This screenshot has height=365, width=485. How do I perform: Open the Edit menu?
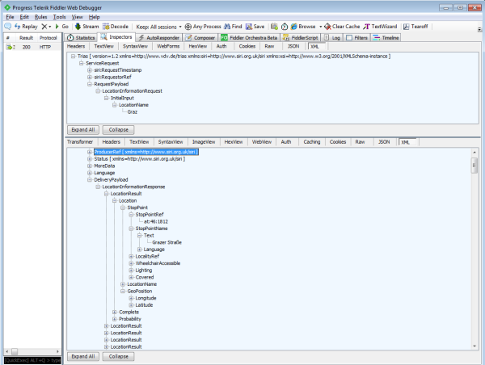[x=24, y=17]
